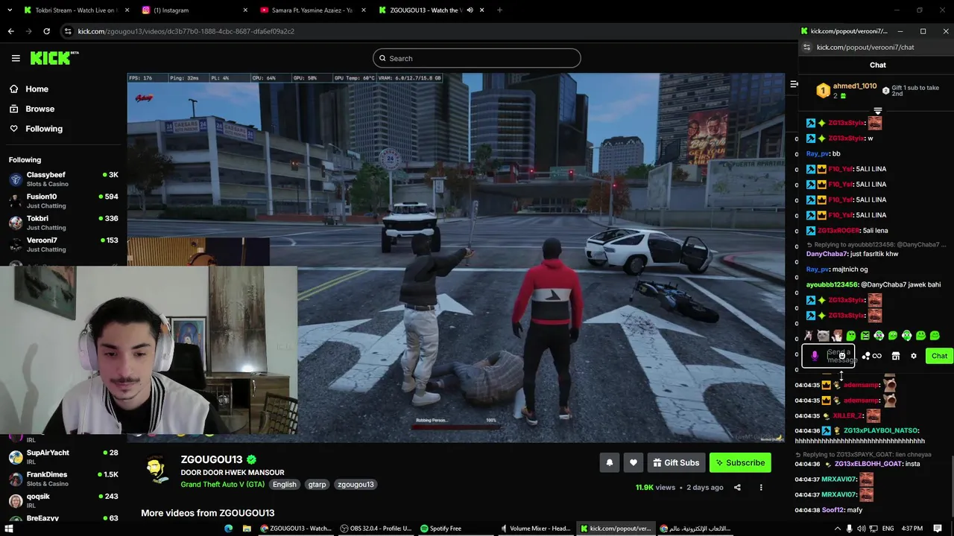This screenshot has height=536, width=954.
Task: Open File Explorer from taskbar
Action: click(247, 529)
